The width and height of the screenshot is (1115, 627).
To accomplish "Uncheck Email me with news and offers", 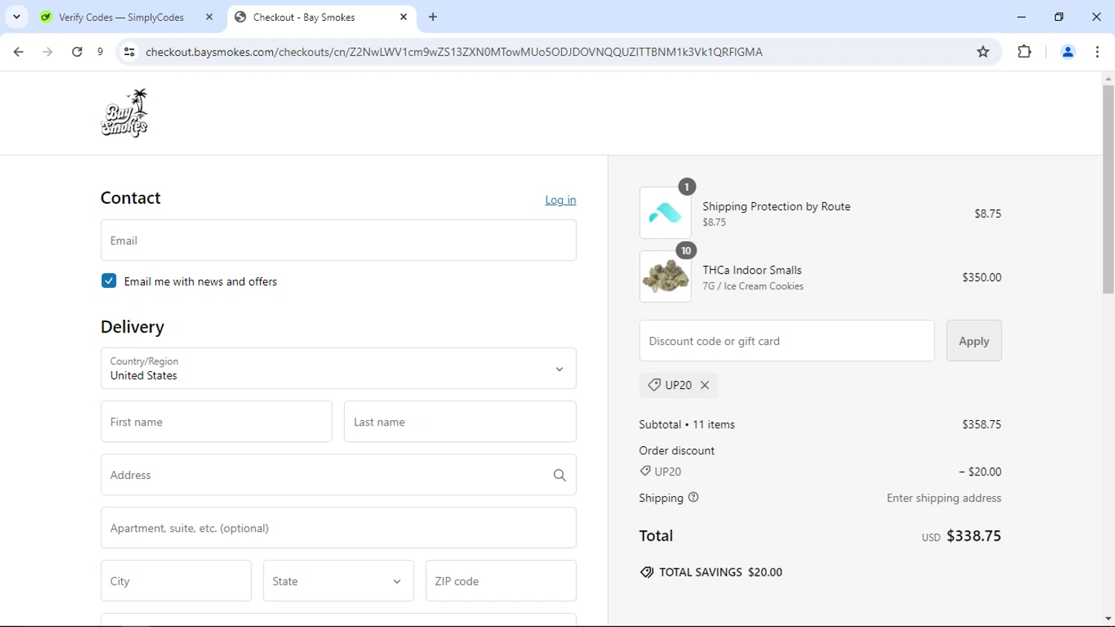I will [109, 281].
